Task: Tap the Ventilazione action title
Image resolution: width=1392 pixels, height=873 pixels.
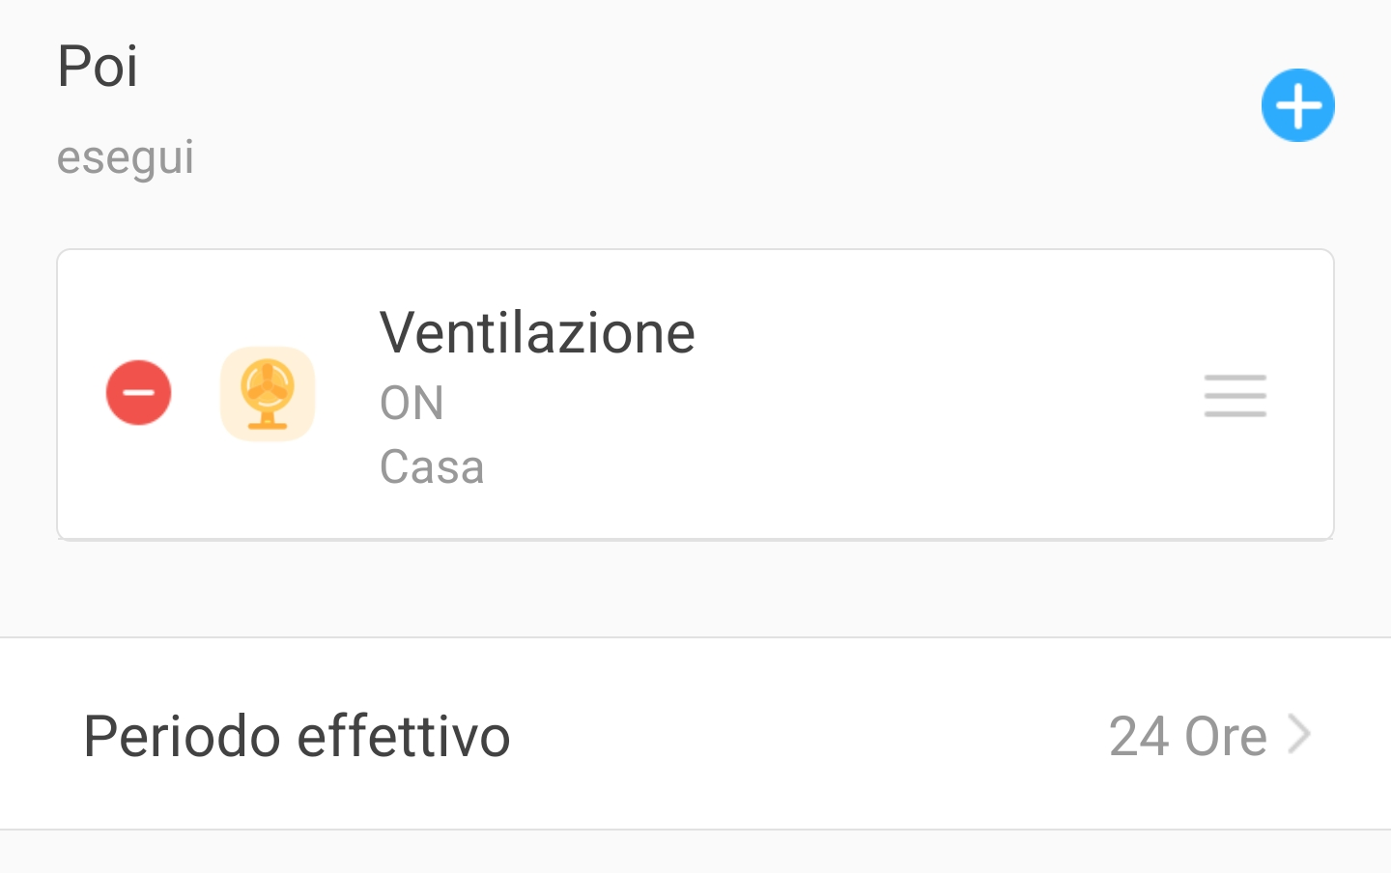Action: tap(537, 333)
